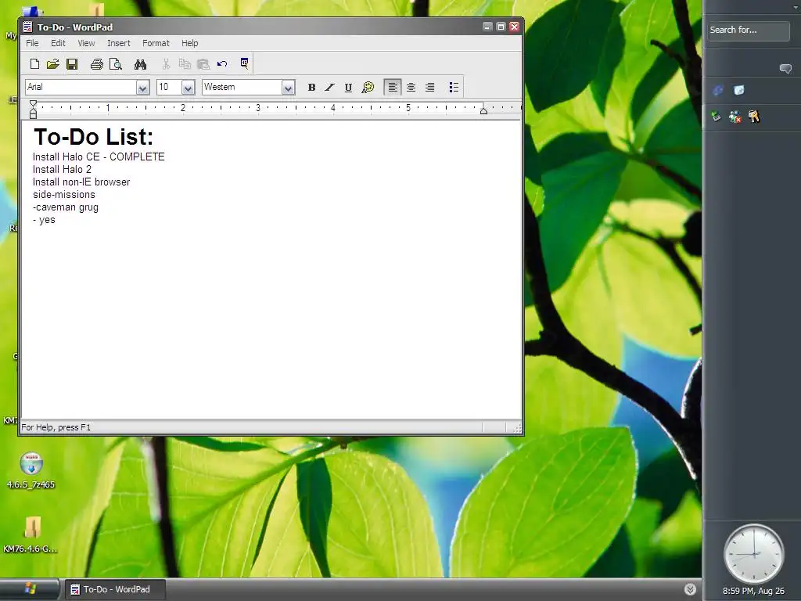Click the 'side-missions' line
This screenshot has width=801, height=601.
pos(64,195)
